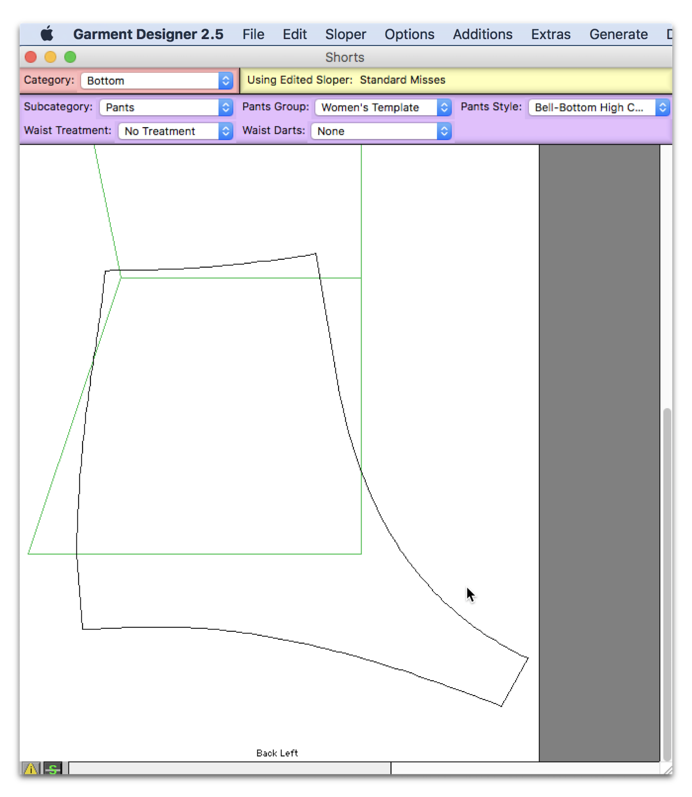Image resolution: width=692 pixels, height=797 pixels.
Task: Open the Generate menu
Action: tap(619, 34)
